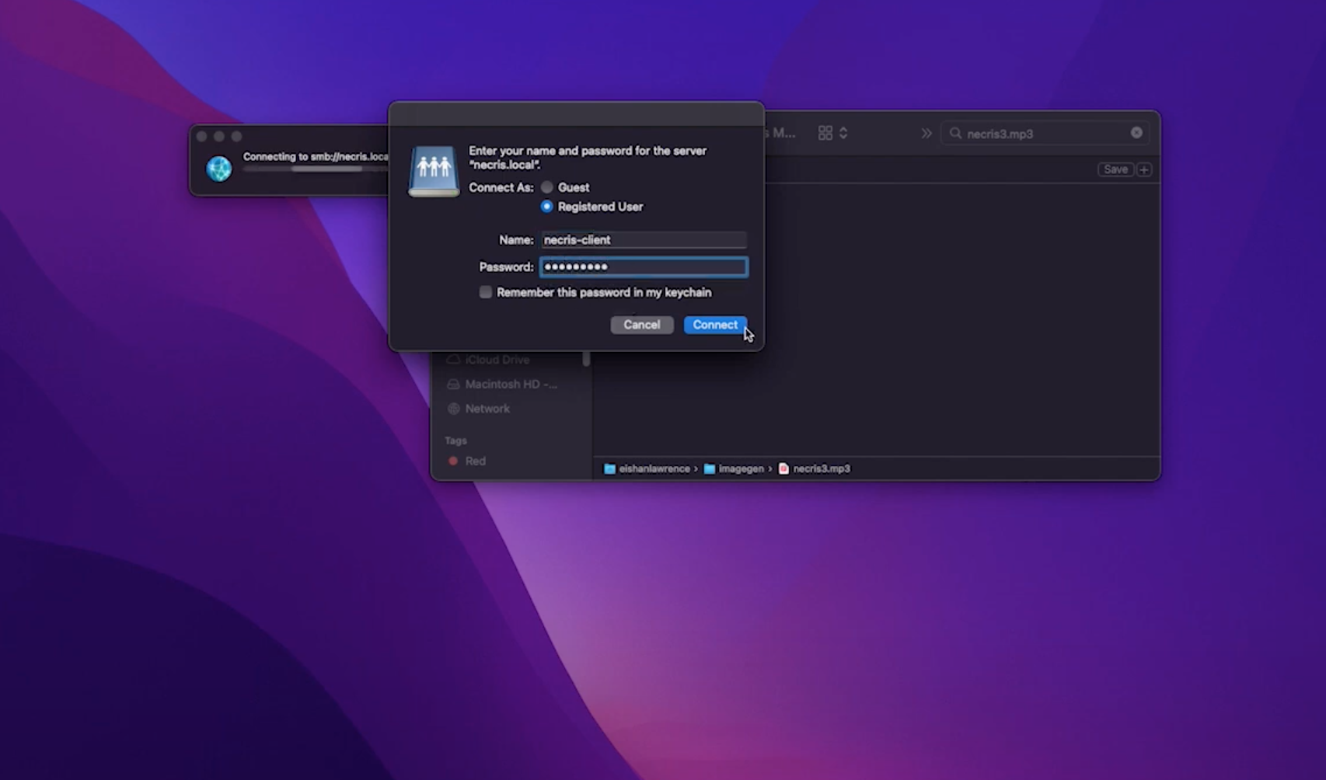Click the Connect button
The height and width of the screenshot is (780, 1326).
pos(715,325)
